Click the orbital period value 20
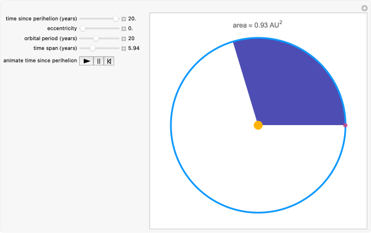The height and width of the screenshot is (233, 371). coord(131,38)
